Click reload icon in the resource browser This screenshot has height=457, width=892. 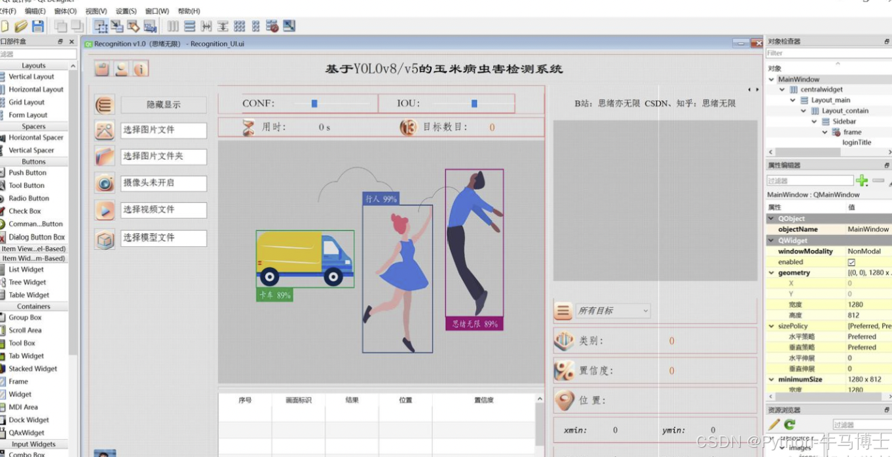coord(790,424)
